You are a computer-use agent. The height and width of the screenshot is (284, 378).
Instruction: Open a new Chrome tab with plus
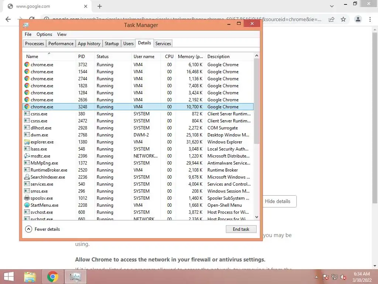[x=100, y=6]
